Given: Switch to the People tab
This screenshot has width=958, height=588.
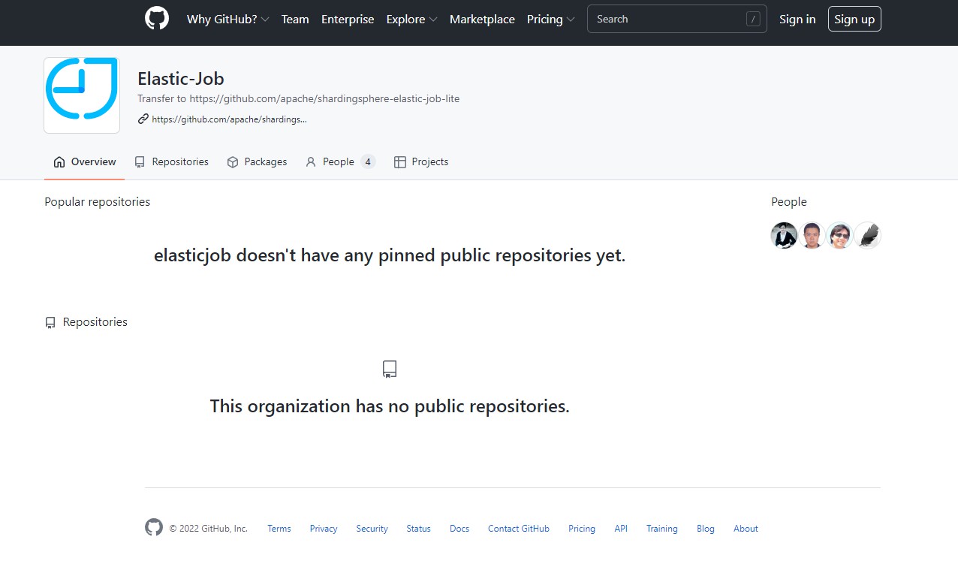Looking at the screenshot, I should click(340, 161).
